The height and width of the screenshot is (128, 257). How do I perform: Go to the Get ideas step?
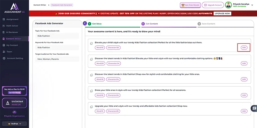tap(97, 24)
